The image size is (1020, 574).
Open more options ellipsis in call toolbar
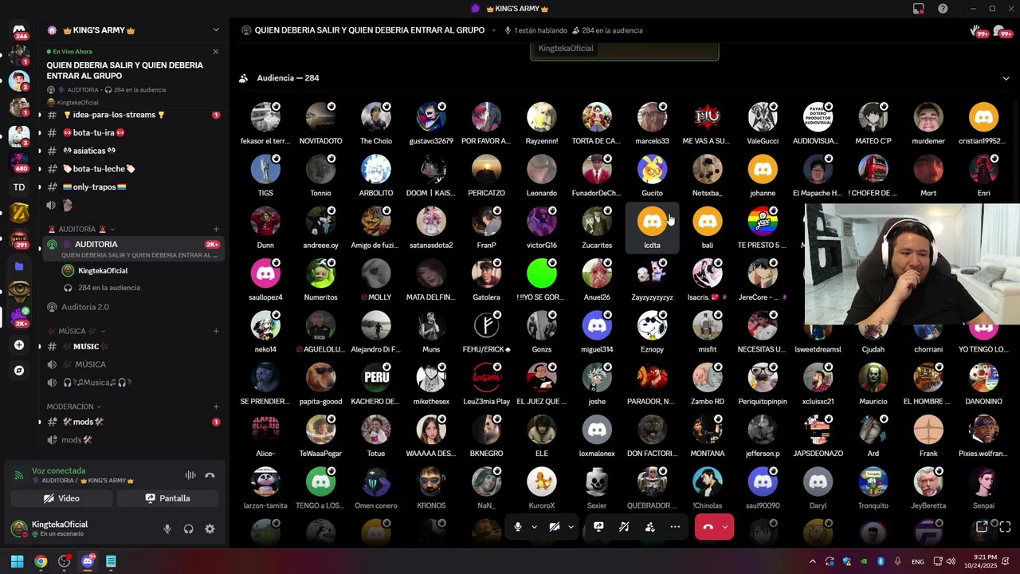point(675,527)
